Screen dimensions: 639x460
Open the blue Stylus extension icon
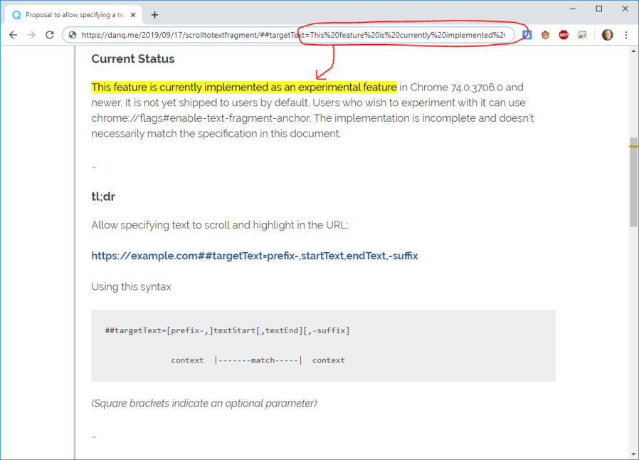click(527, 34)
